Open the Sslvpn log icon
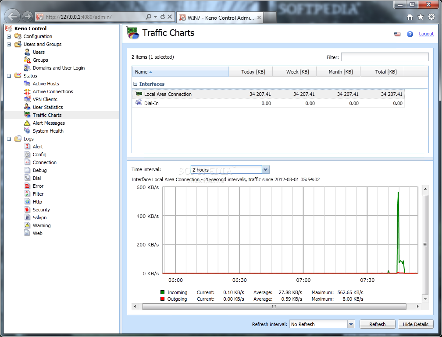The height and width of the screenshot is (337, 442). tap(27, 218)
